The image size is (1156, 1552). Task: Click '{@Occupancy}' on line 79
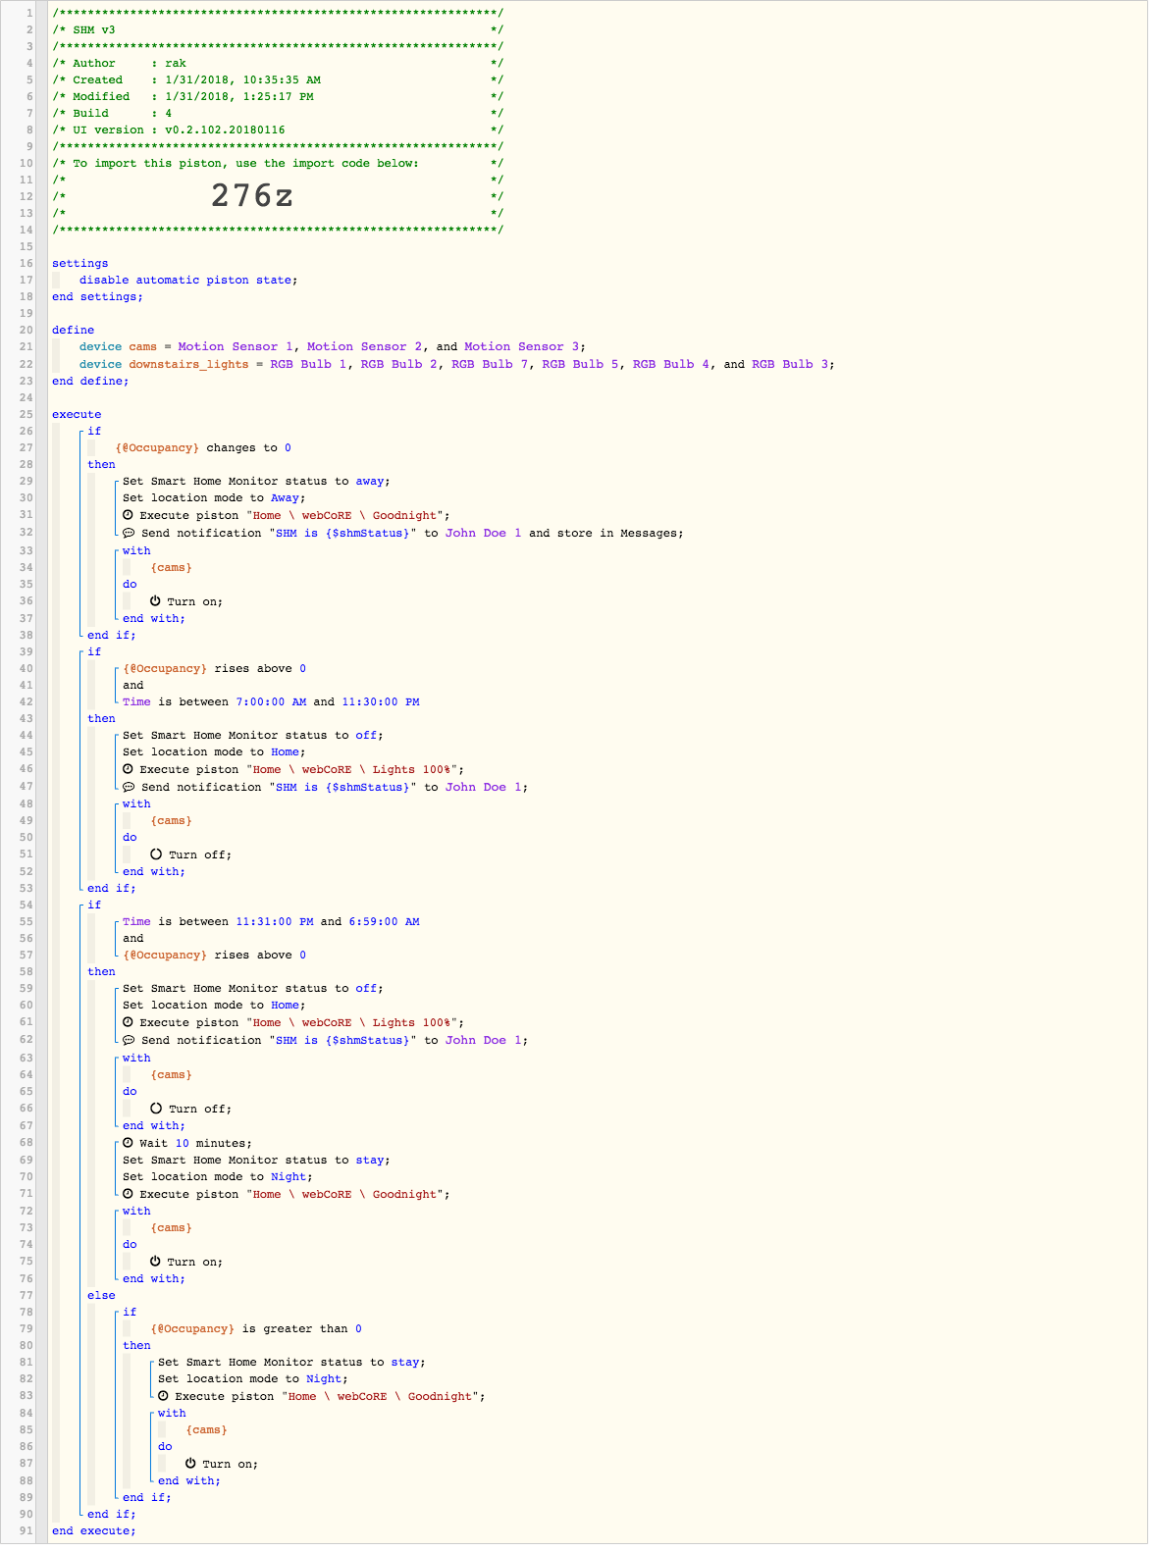pos(192,1328)
